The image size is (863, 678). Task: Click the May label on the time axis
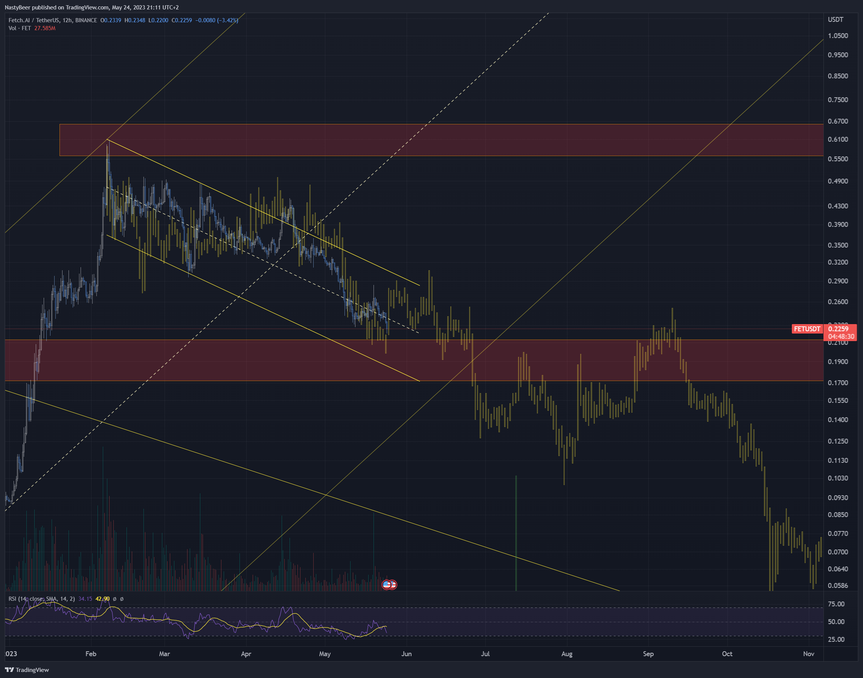[x=325, y=654]
